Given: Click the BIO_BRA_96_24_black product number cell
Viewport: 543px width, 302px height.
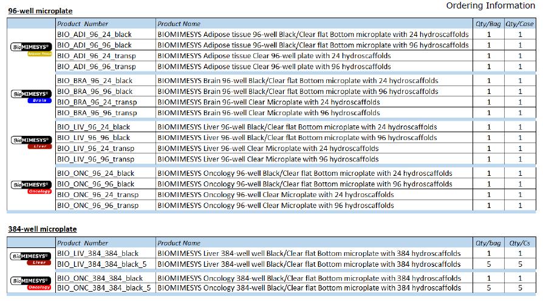Looking at the screenshot, I should (x=94, y=81).
